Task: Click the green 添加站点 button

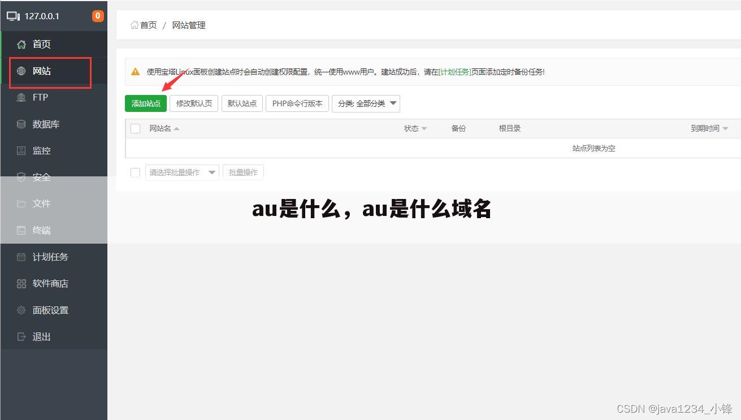Action: pos(146,103)
